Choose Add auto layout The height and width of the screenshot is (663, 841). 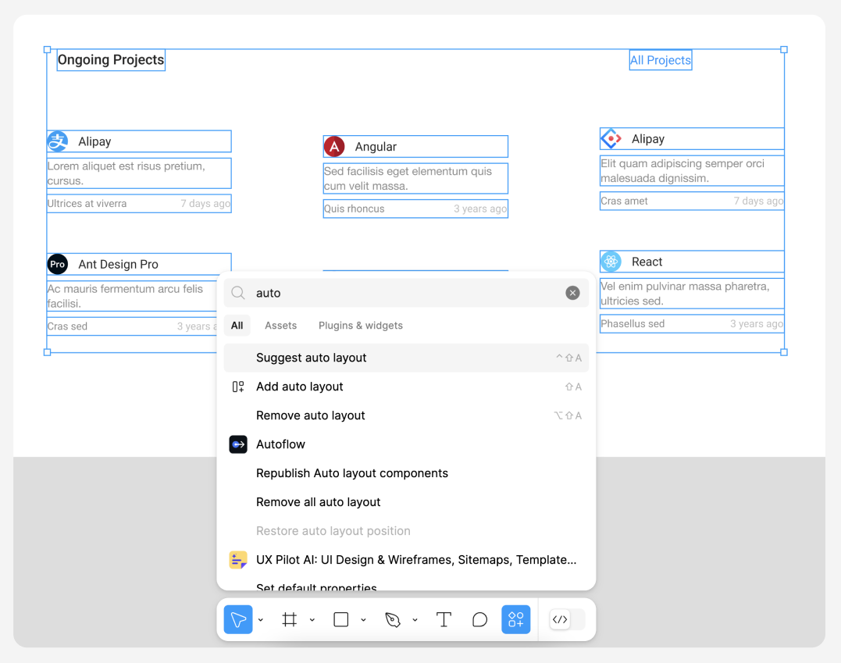point(406,387)
